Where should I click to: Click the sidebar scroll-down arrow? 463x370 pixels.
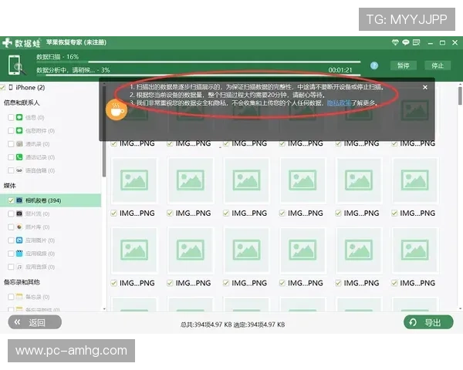(x=104, y=309)
